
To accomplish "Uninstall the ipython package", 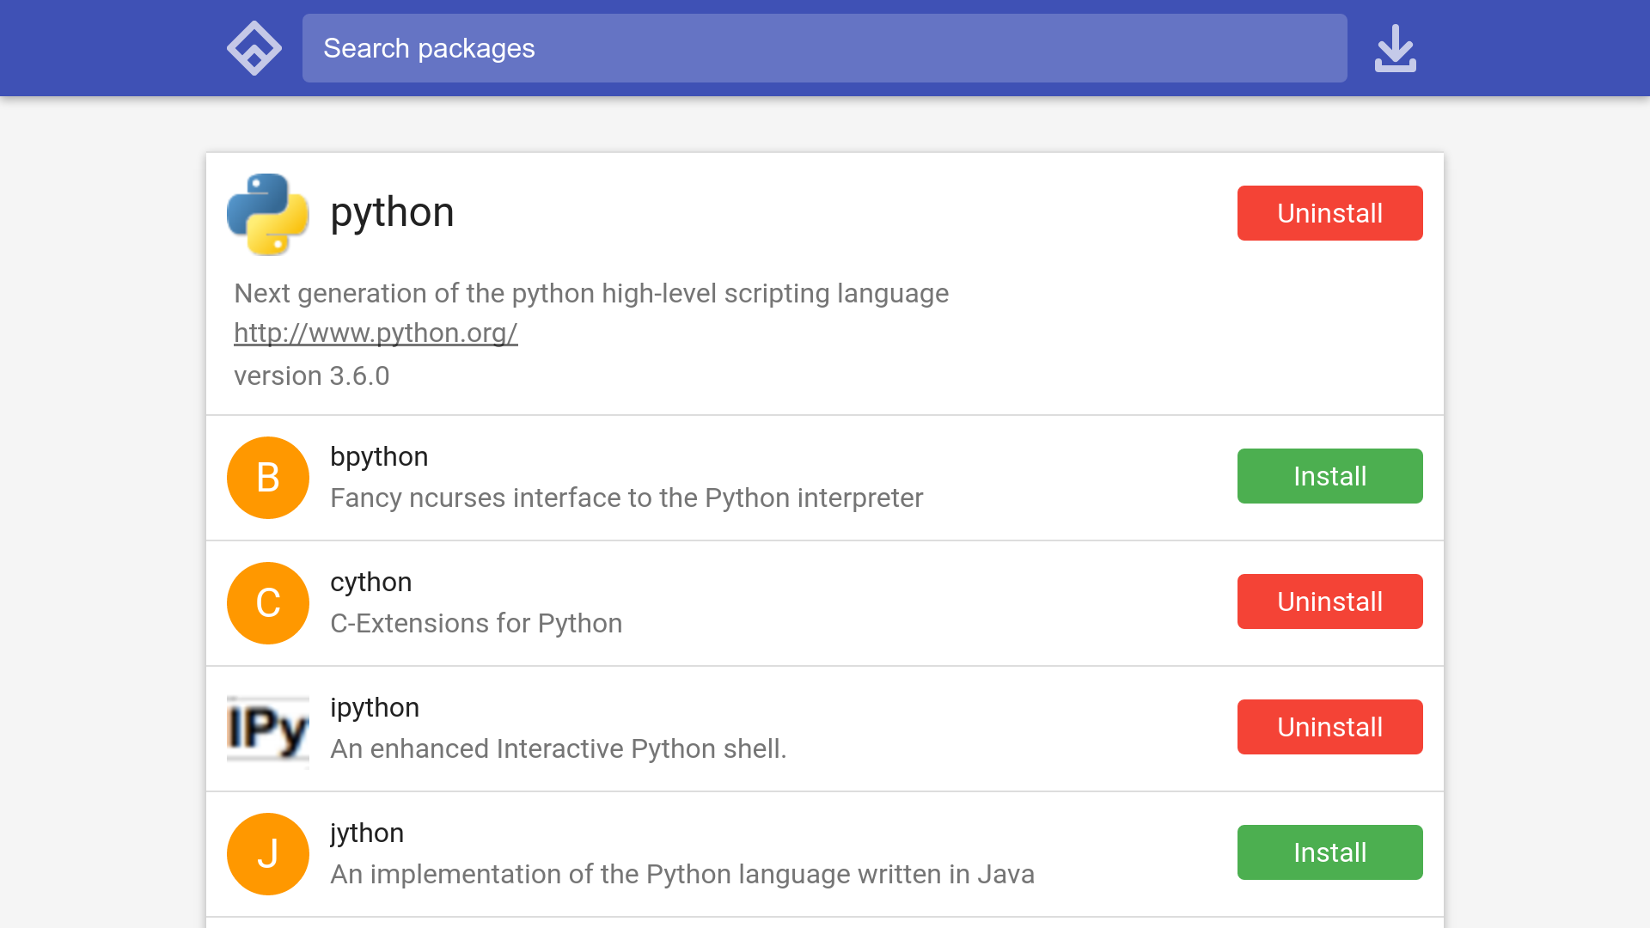I will click(x=1330, y=727).
